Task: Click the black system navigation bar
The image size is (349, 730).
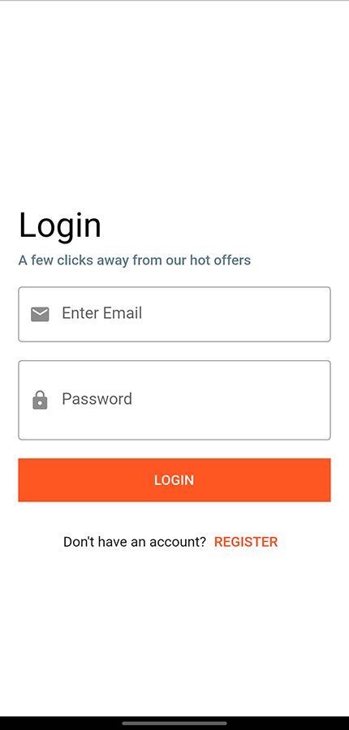Action: pos(174,723)
